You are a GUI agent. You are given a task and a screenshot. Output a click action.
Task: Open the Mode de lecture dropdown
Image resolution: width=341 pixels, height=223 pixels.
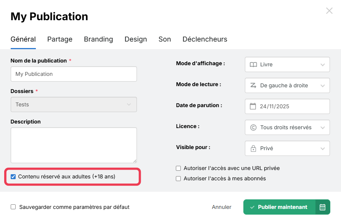tap(287, 85)
